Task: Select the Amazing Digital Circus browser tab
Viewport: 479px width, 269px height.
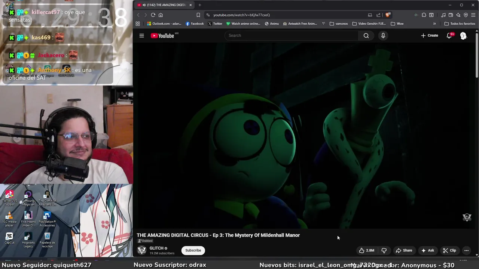Action: click(165, 5)
